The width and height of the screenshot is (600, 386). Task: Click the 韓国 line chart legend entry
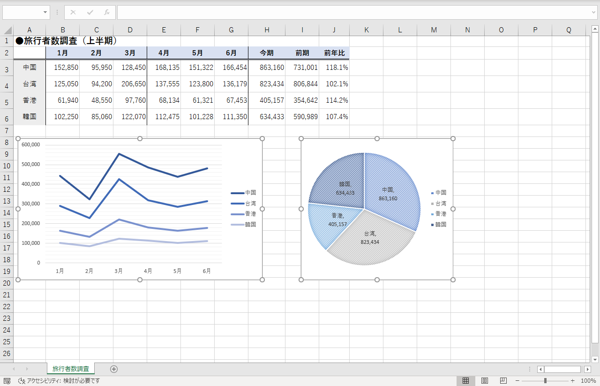click(243, 225)
